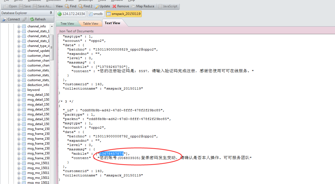
Task: Select the channel_info collection
Action: (37, 26)
